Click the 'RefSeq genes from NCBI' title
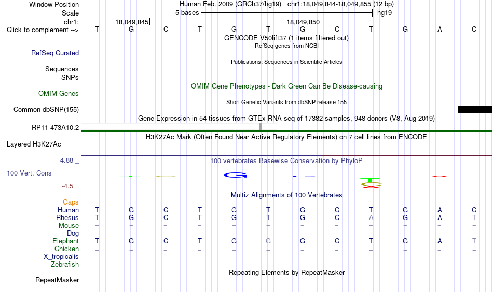The width and height of the screenshot is (493, 292). tap(286, 46)
